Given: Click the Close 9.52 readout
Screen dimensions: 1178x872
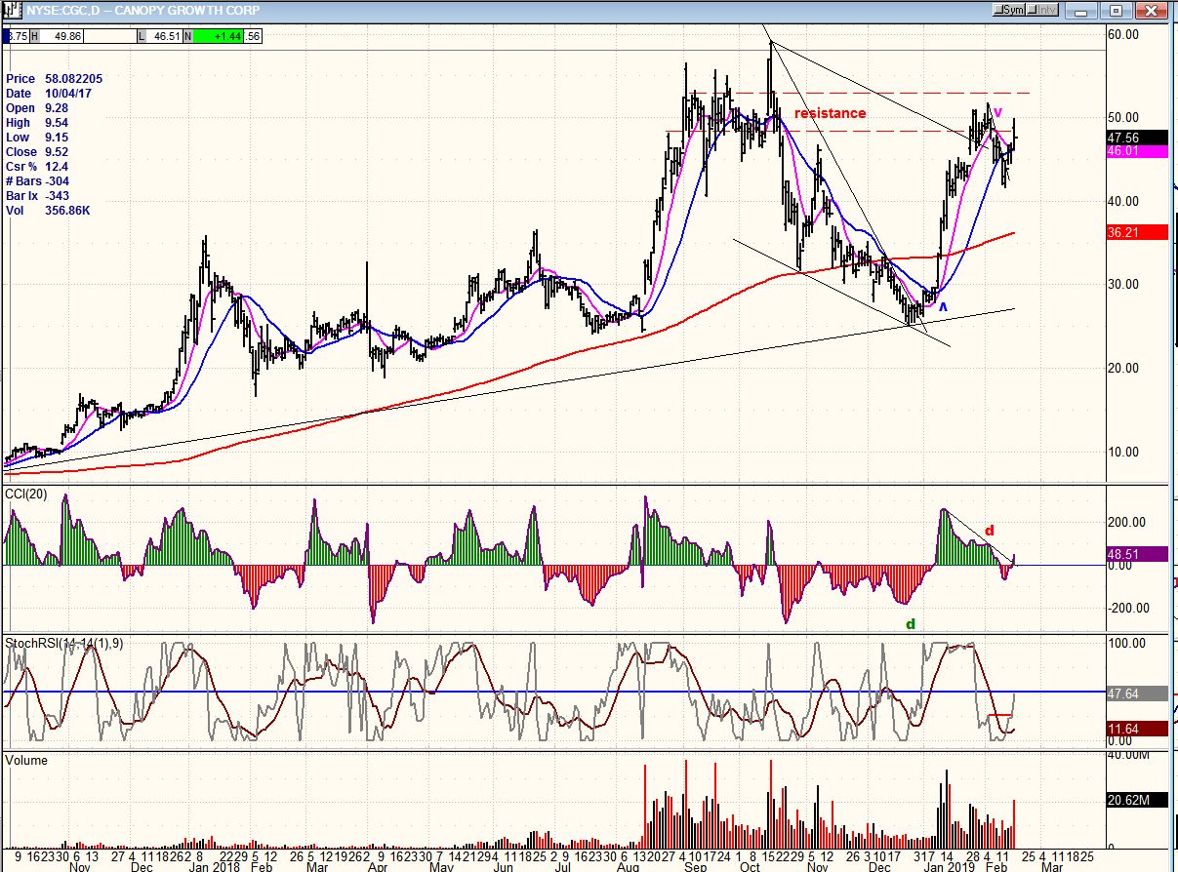Looking at the screenshot, I should pyautogui.click(x=37, y=151).
